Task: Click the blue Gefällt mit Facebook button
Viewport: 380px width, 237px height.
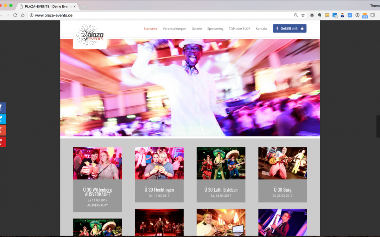Action: pyautogui.click(x=290, y=28)
